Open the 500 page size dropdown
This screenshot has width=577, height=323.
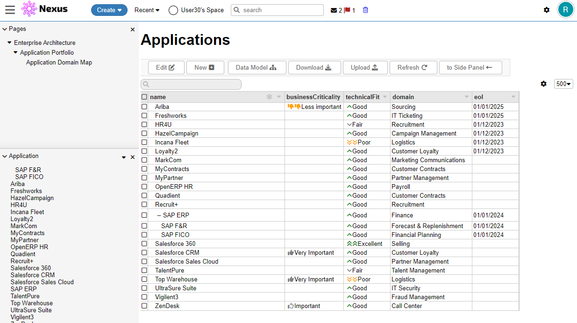tap(563, 84)
